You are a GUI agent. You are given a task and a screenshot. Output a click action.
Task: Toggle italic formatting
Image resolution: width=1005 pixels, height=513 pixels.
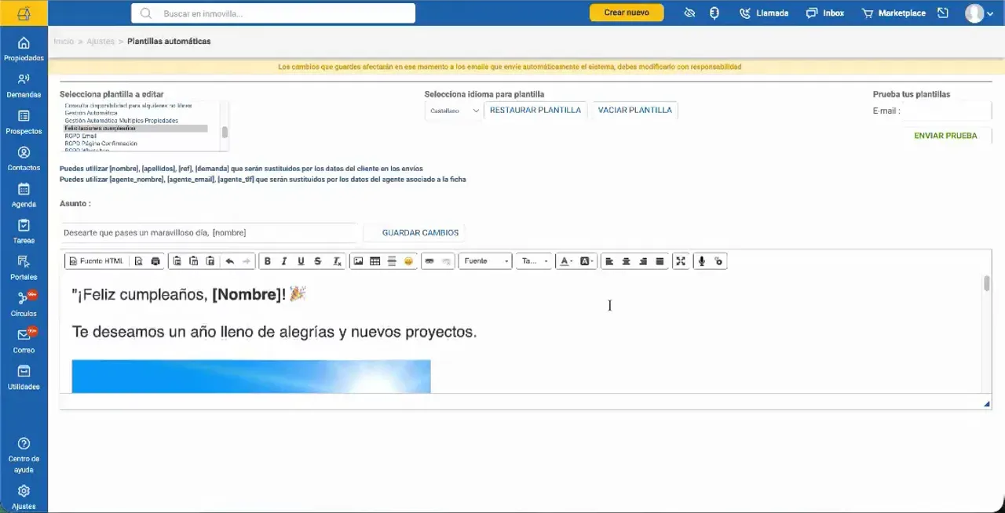tap(283, 261)
